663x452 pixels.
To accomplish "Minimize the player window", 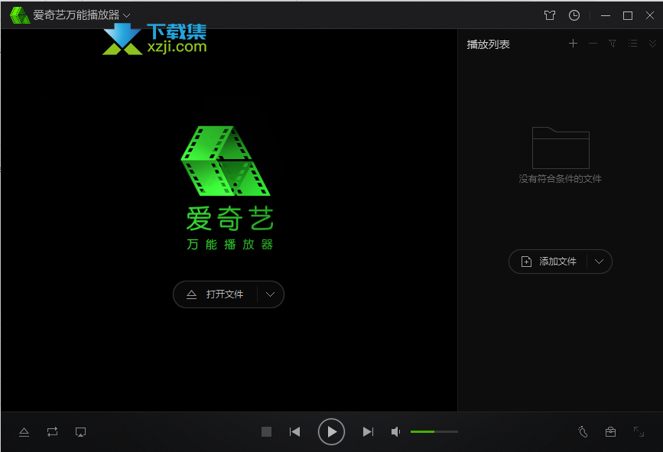I will tap(606, 15).
